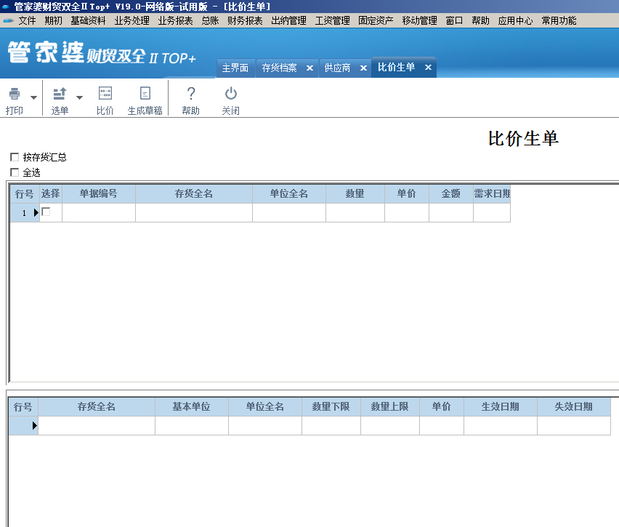This screenshot has height=527, width=619.
Task: Open the 常用功能 menu
Action: (559, 20)
